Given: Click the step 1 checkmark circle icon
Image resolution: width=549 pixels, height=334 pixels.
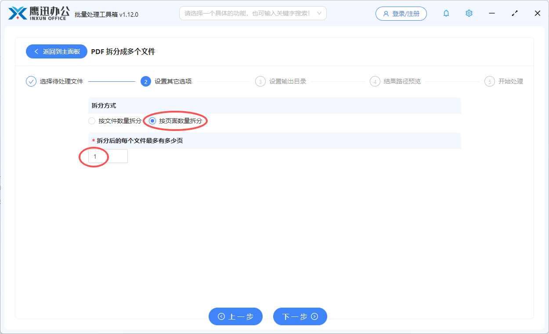Looking at the screenshot, I should coord(31,81).
